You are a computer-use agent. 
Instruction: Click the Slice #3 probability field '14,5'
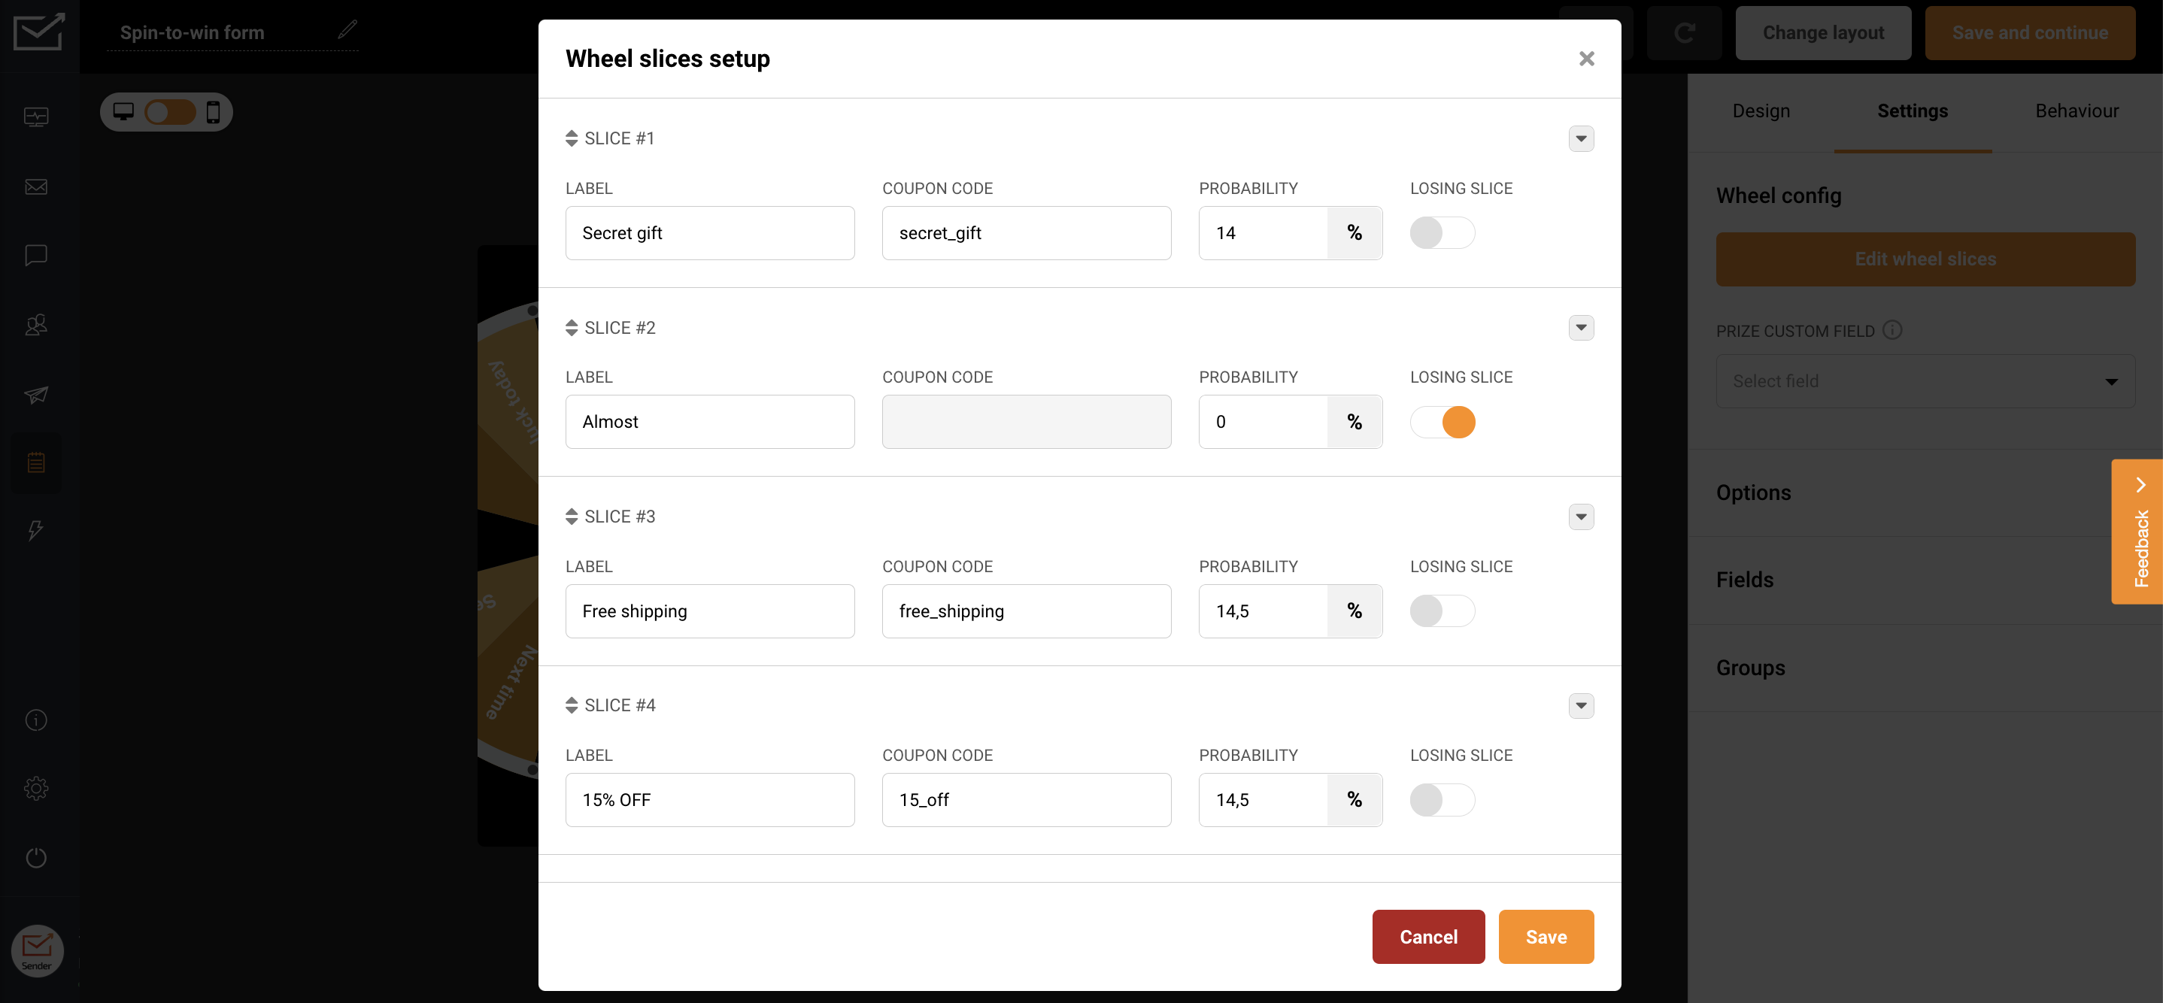[1263, 611]
